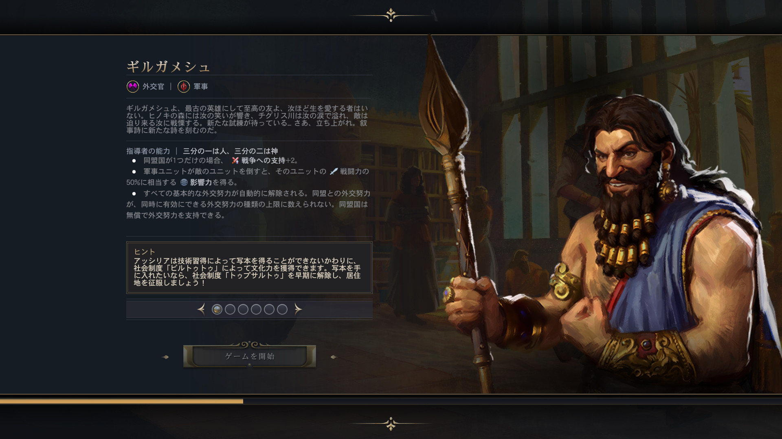Click the crossed-swords war support icon

click(x=235, y=161)
